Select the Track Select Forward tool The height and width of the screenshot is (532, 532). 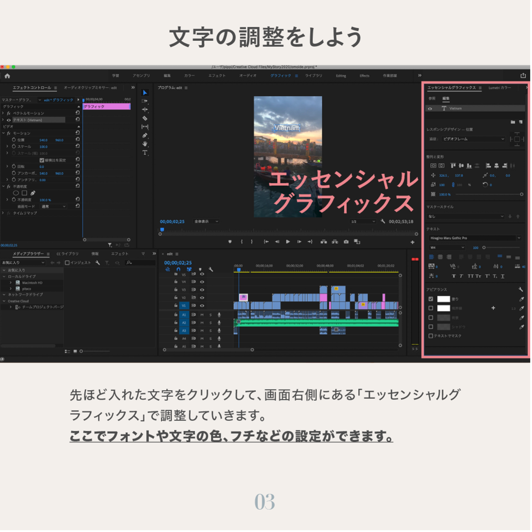[x=145, y=101]
